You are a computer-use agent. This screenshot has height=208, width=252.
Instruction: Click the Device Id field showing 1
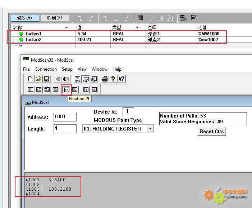128,111
